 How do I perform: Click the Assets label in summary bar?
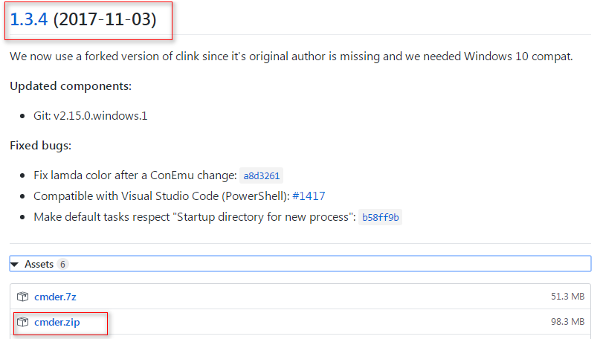pyautogui.click(x=39, y=264)
